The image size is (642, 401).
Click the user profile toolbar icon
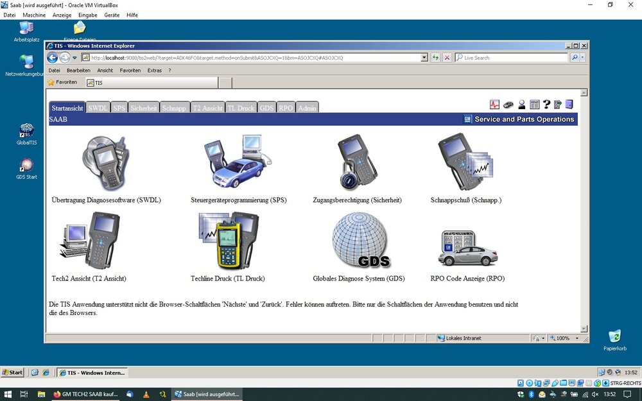point(521,105)
